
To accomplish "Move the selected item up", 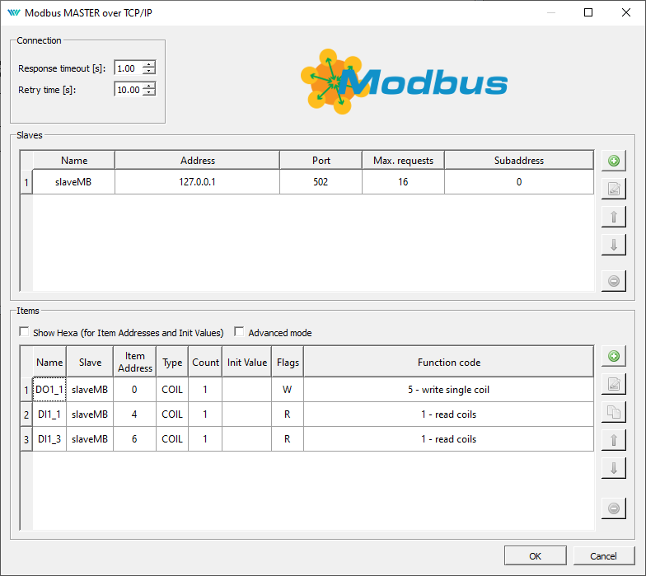I will (613, 440).
